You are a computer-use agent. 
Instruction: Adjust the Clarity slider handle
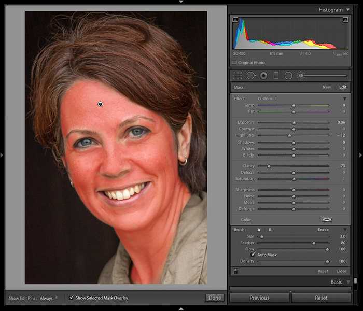click(x=269, y=166)
